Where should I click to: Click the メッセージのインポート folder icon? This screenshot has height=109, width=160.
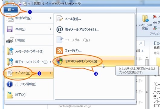coord(10,51)
